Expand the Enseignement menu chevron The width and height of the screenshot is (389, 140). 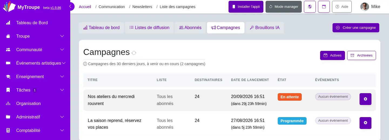[62, 77]
